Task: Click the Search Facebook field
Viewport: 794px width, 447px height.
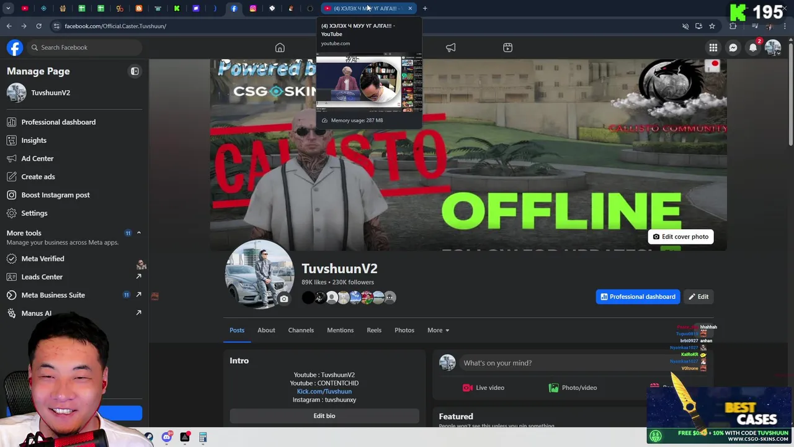Action: pyautogui.click(x=85, y=48)
